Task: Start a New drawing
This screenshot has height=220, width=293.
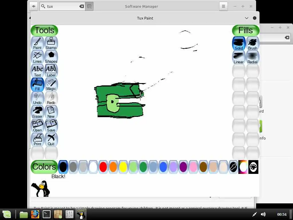Action: coord(51,112)
